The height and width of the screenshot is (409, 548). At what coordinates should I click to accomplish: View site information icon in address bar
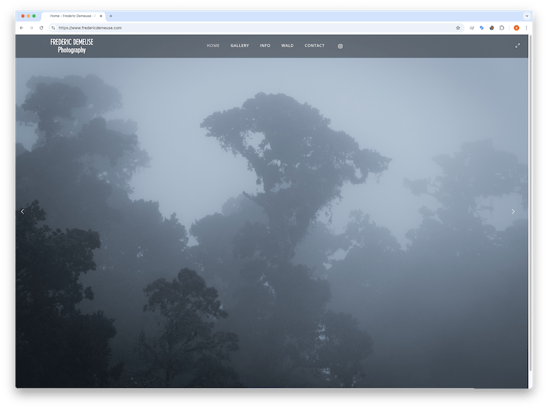click(x=53, y=28)
